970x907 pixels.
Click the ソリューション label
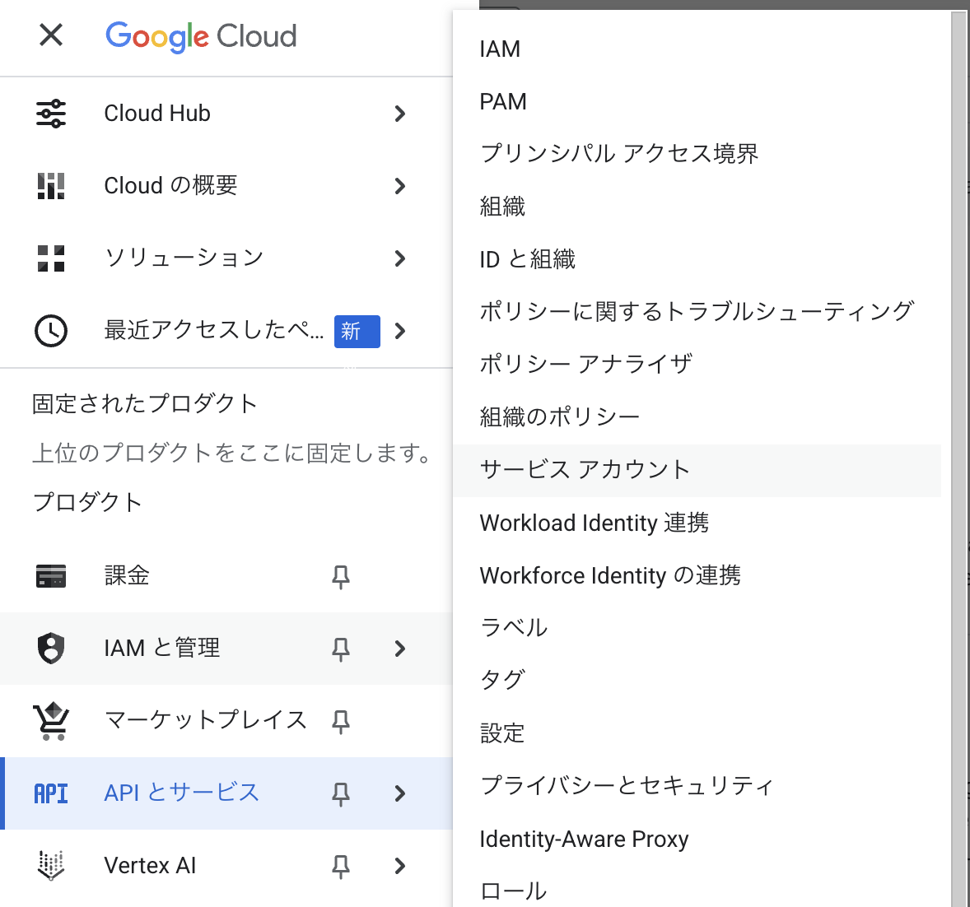click(184, 258)
